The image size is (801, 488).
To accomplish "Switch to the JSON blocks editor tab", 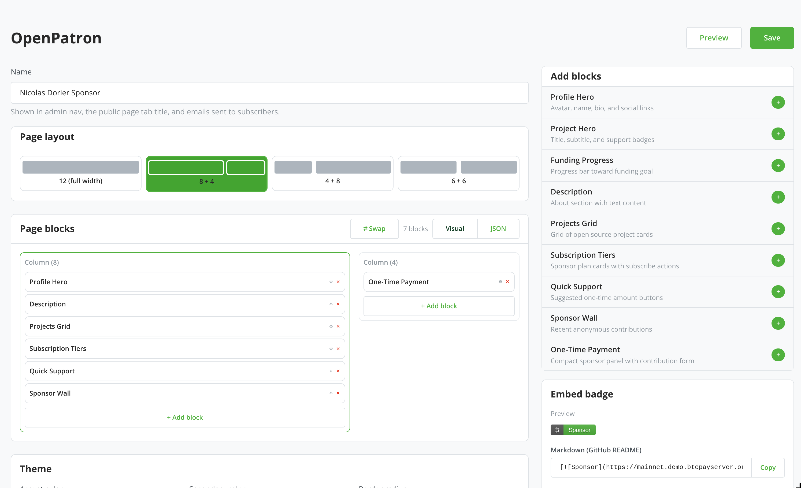I will (498, 229).
